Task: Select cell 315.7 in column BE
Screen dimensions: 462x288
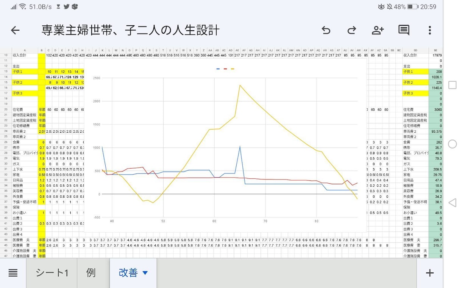Action: pyautogui.click(x=435, y=246)
